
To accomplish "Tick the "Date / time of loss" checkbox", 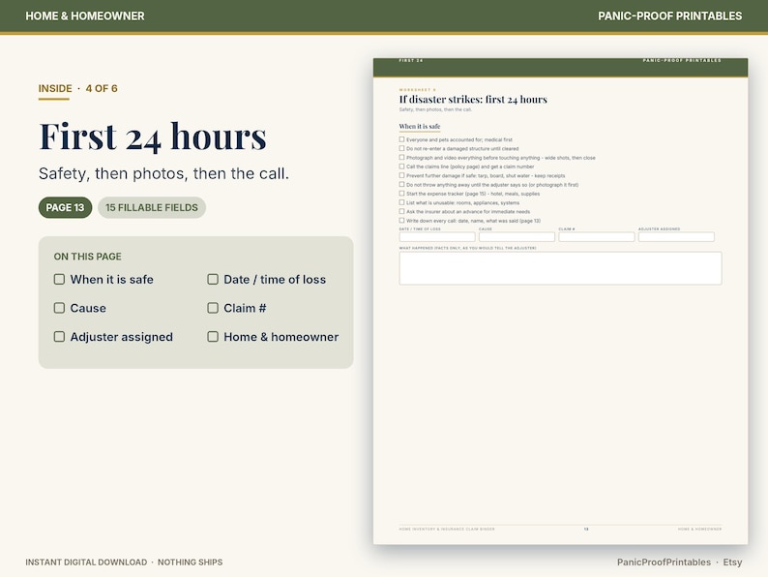I will pos(213,280).
